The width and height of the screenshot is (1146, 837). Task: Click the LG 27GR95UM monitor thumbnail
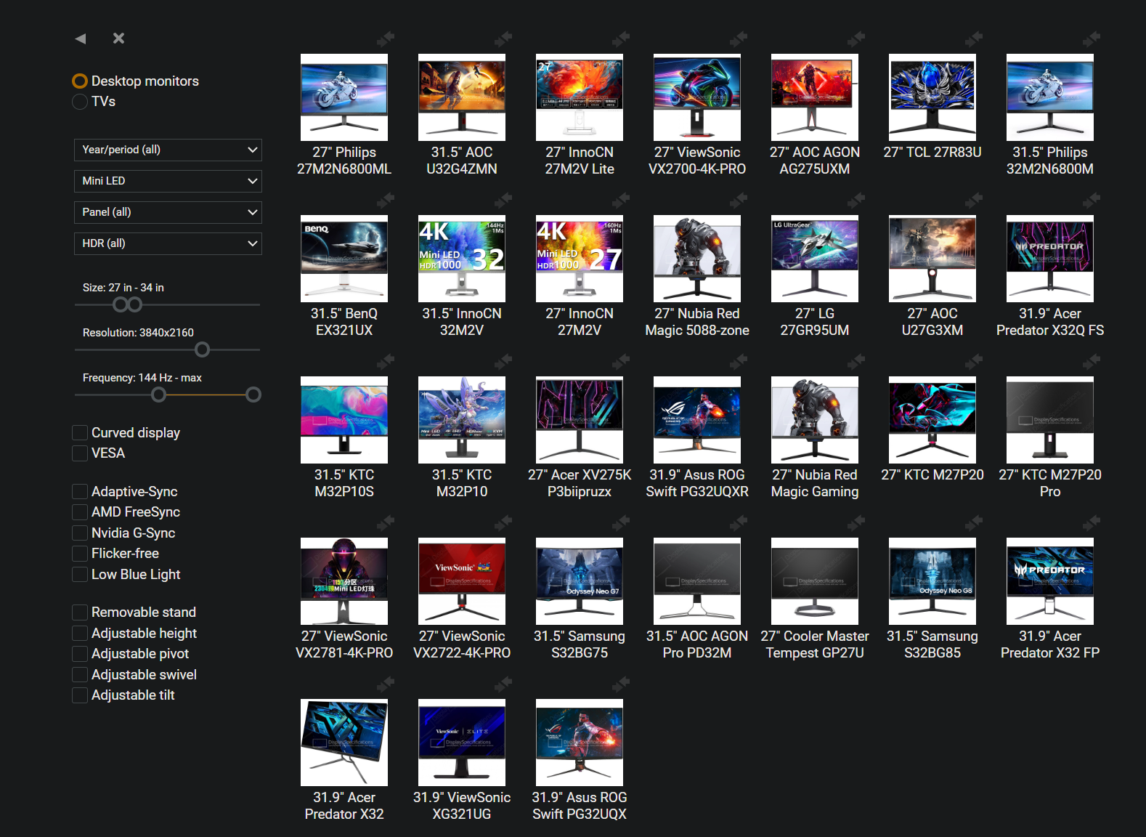click(815, 259)
